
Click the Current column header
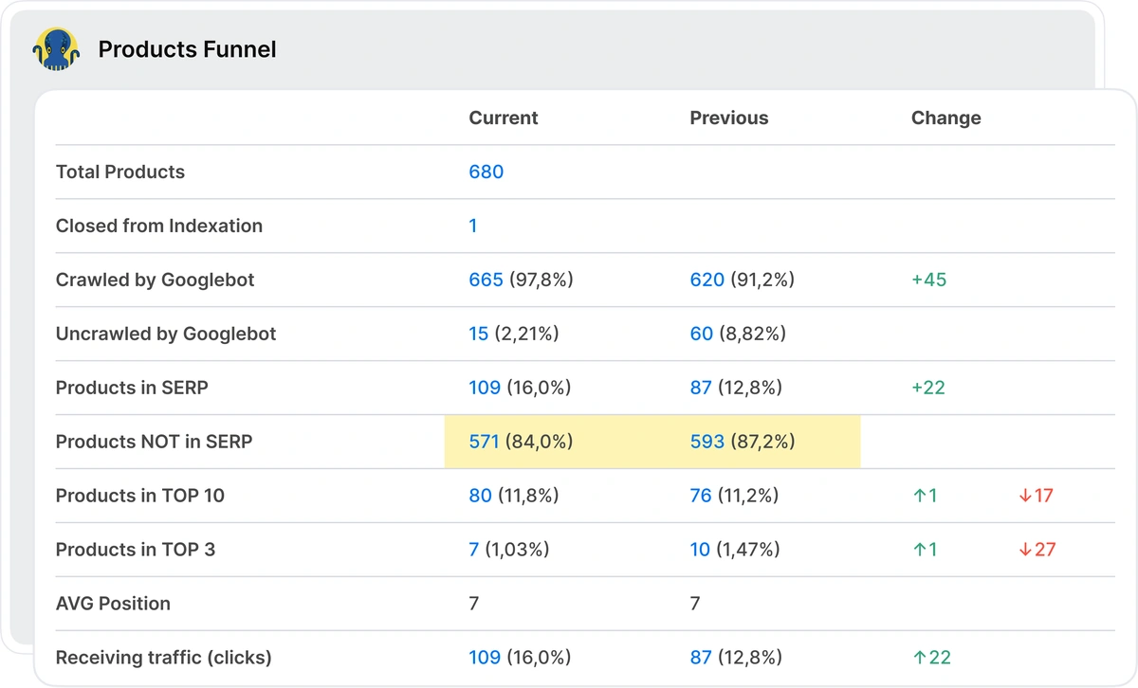[x=504, y=118]
